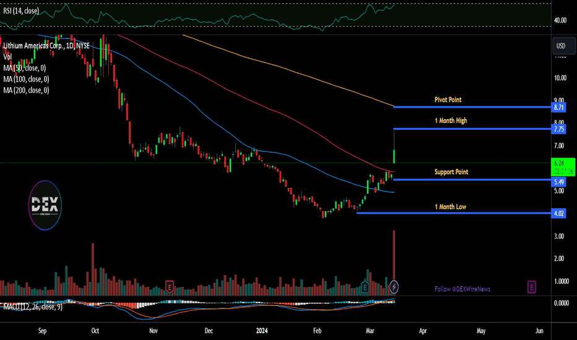Click the Pivot Point annotation text
Image resolution: width=577 pixels, height=340 pixels.
(448, 100)
